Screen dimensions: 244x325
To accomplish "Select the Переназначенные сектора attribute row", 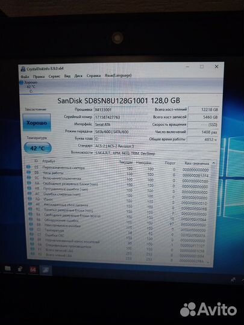I will (117, 169).
